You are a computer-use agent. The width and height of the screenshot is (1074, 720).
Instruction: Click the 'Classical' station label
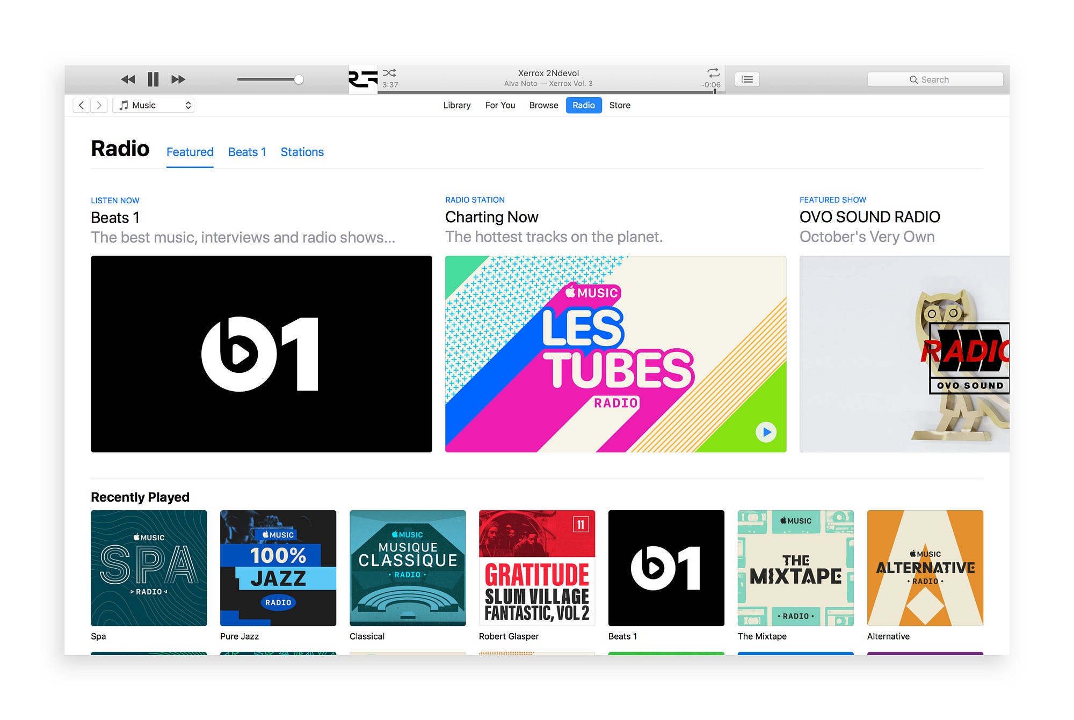pos(367,636)
